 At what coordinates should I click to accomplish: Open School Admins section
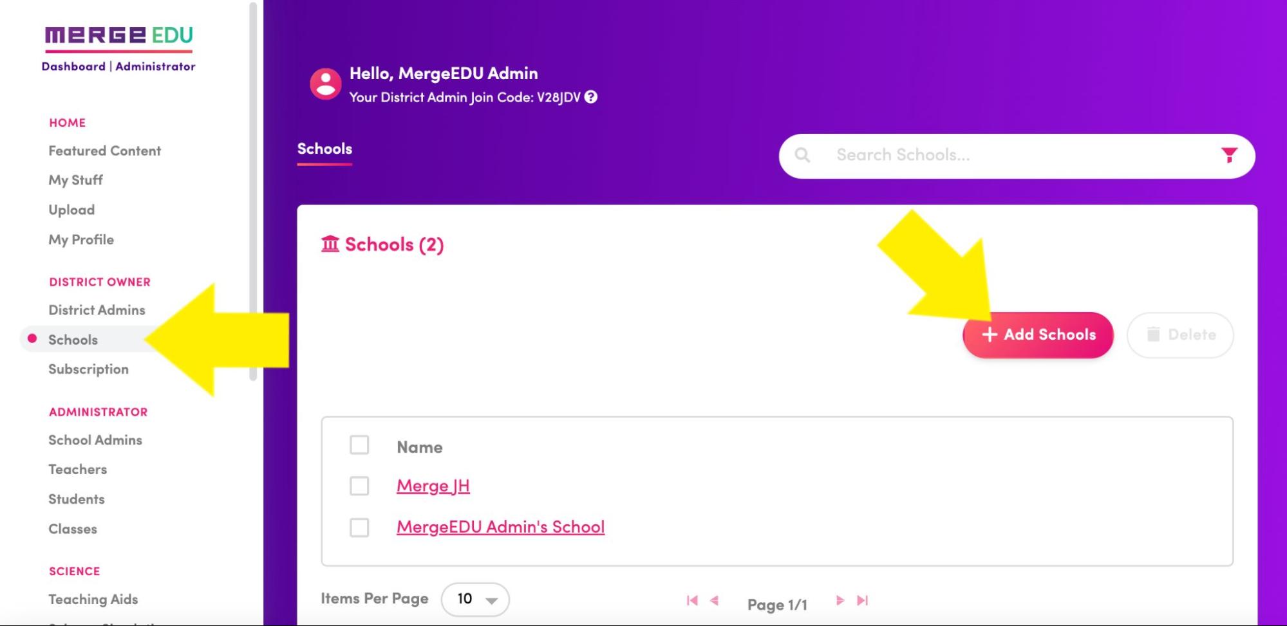coord(95,440)
